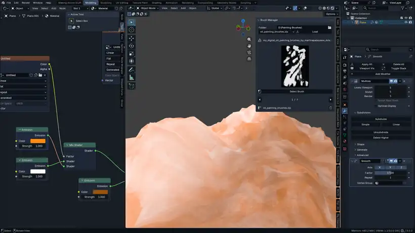Open the Object Mode dropdown

click(x=147, y=8)
